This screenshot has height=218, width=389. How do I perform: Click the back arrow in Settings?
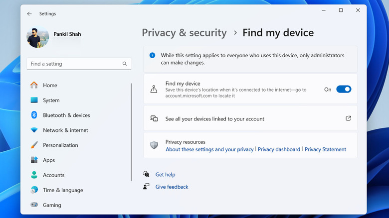click(29, 14)
